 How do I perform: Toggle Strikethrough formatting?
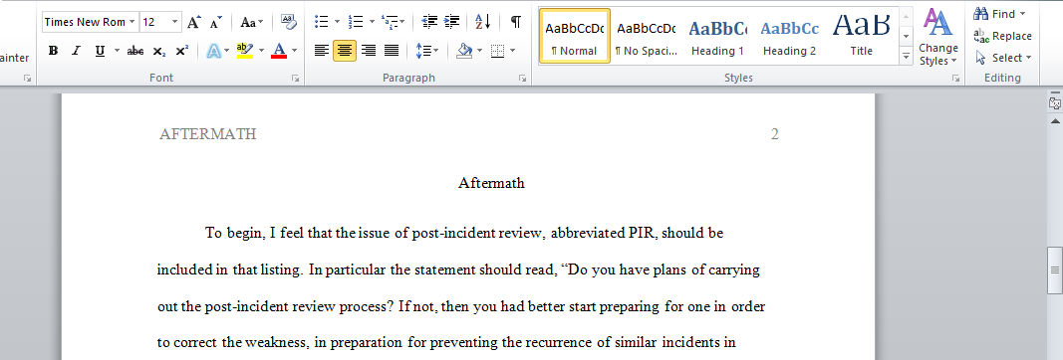coord(135,50)
